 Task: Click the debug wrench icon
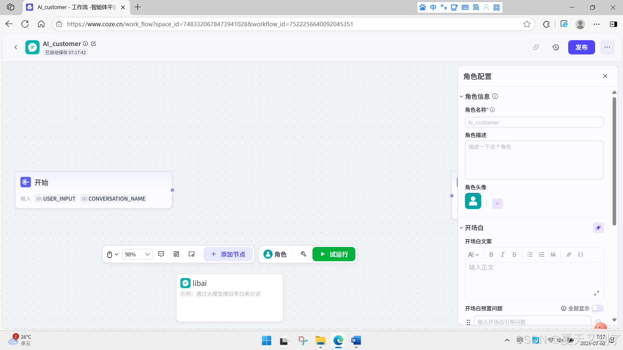tap(303, 254)
